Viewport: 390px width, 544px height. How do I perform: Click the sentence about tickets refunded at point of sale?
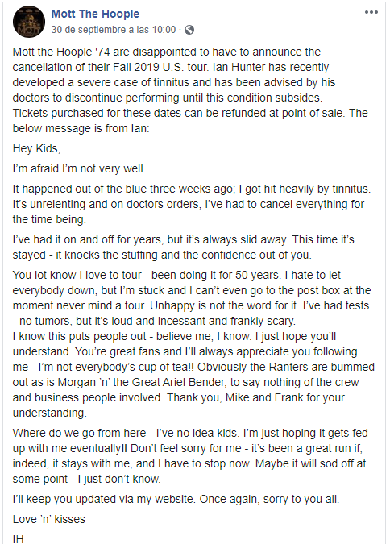pos(180,113)
